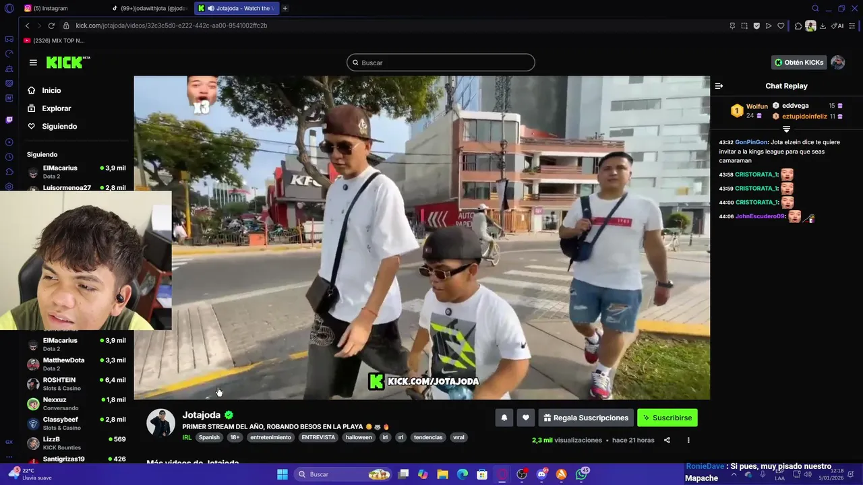Open the Kick hamburger menu
863x485 pixels.
[33, 63]
